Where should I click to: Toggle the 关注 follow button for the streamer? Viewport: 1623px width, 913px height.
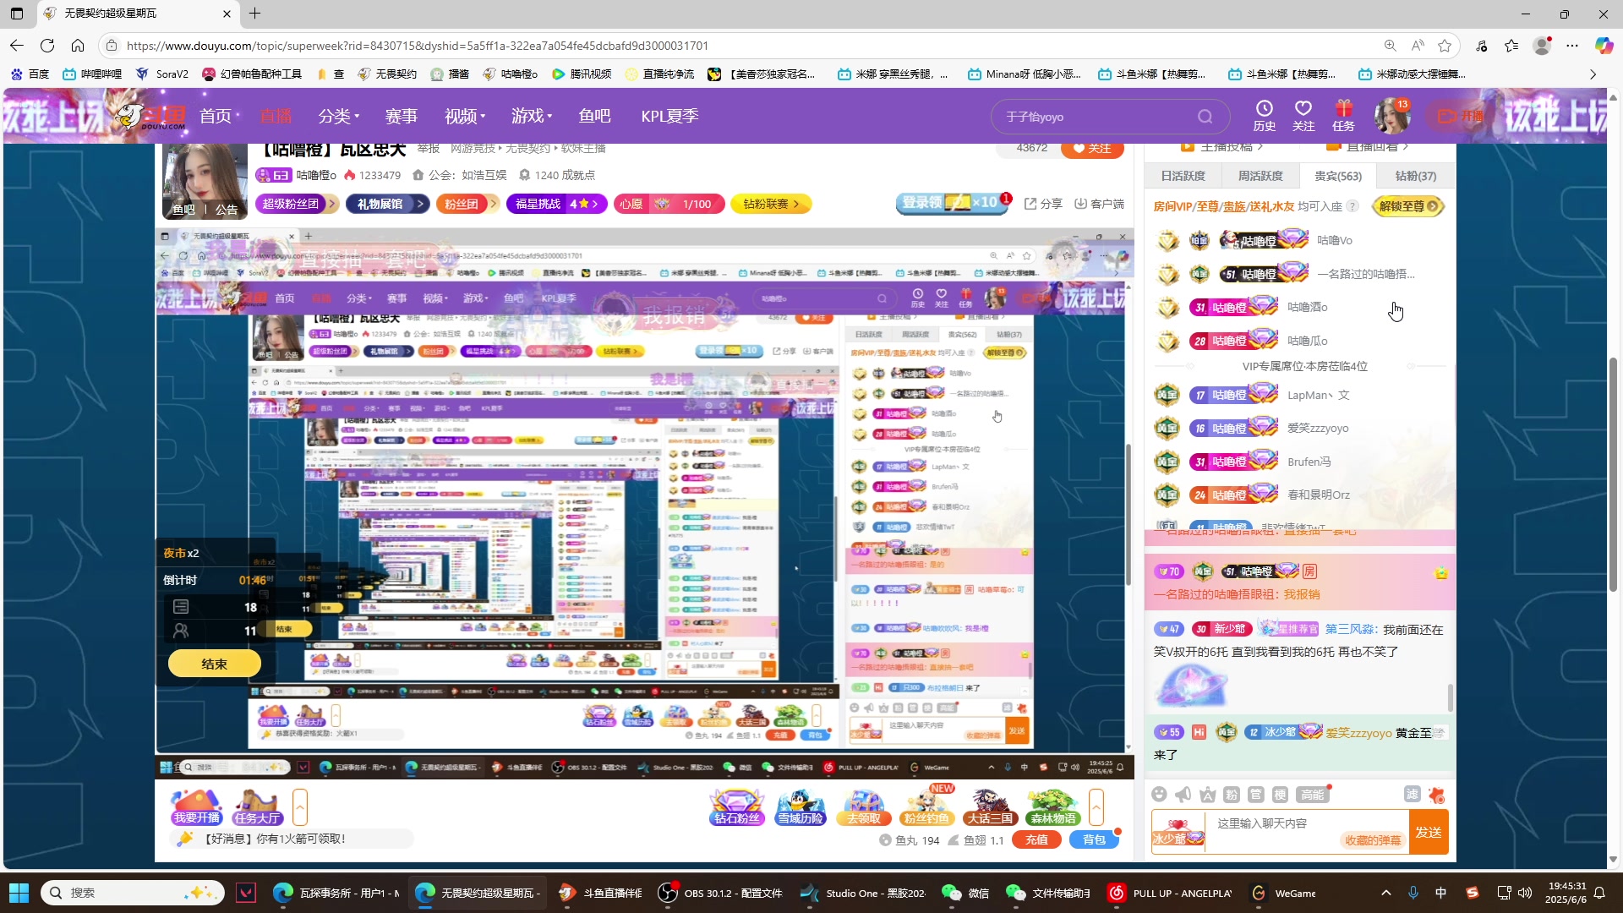coord(1092,149)
